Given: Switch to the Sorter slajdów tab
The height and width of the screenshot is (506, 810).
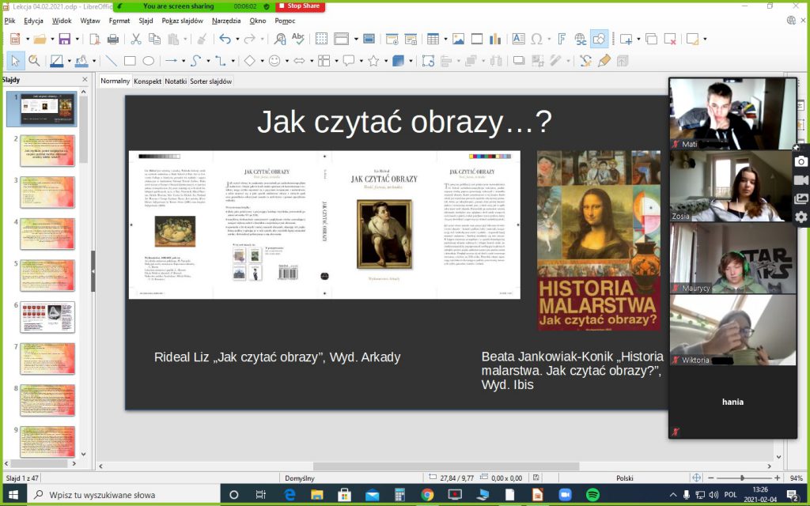Looking at the screenshot, I should pyautogui.click(x=211, y=81).
